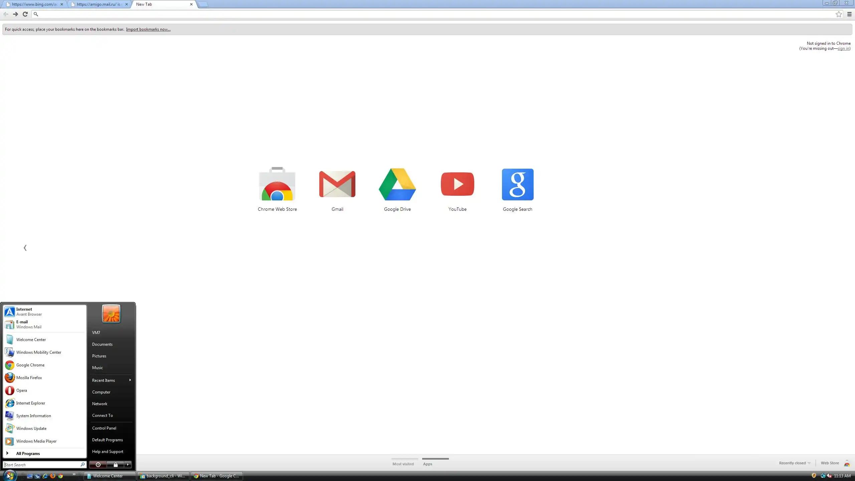Launch the Gmail app icon
Screen dimensions: 855x481
click(x=337, y=184)
